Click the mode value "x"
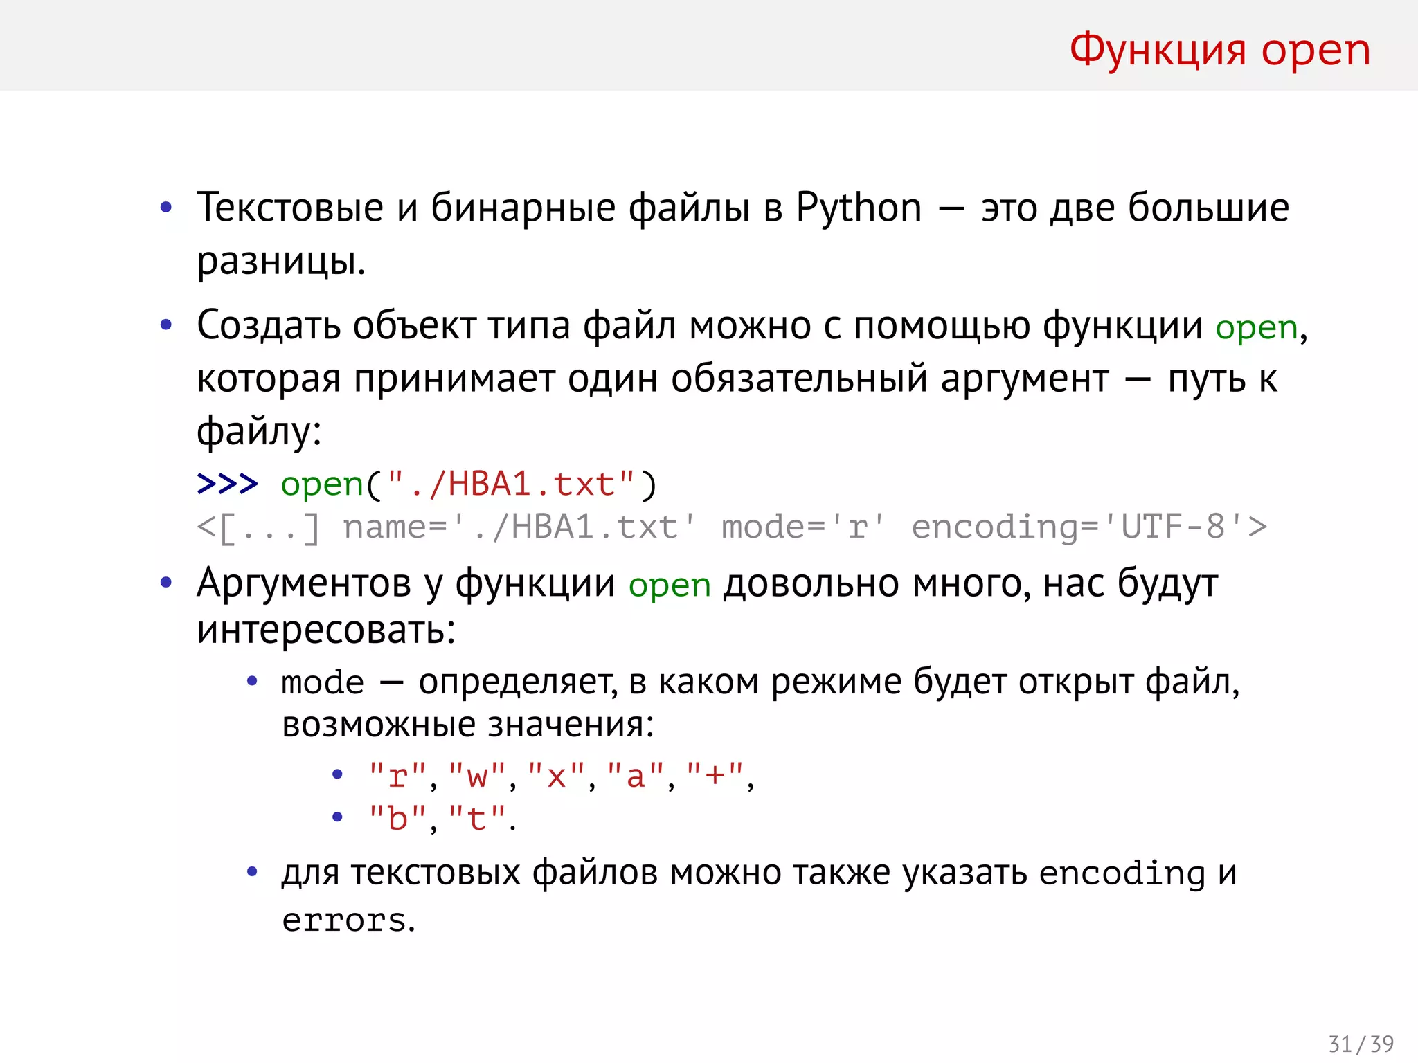This screenshot has height=1063, width=1418. (x=557, y=776)
